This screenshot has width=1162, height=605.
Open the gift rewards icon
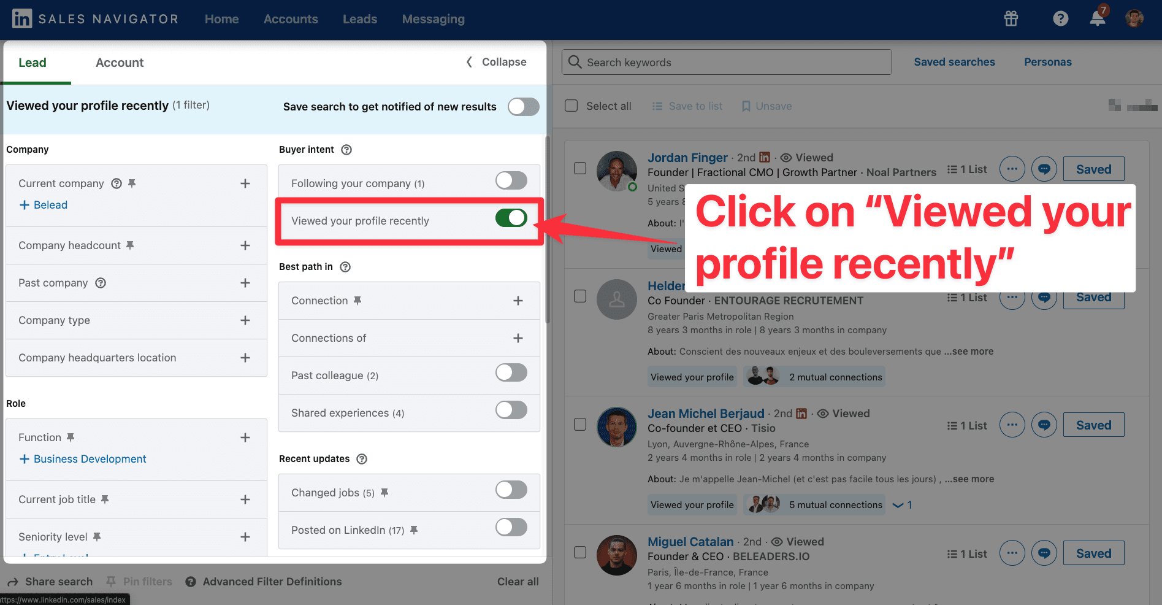click(x=1011, y=19)
